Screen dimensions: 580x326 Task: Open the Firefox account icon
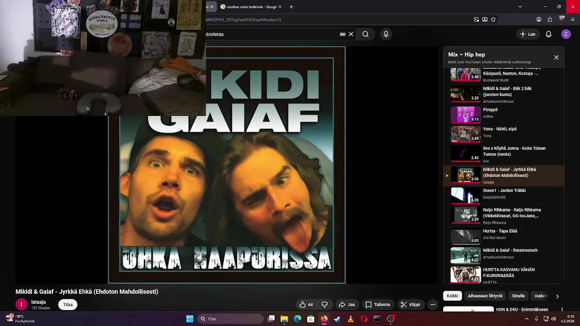[539, 19]
